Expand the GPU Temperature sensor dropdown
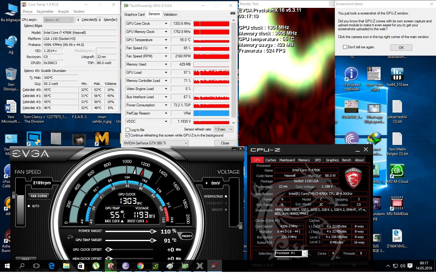This screenshot has width=436, height=274. coord(166,40)
